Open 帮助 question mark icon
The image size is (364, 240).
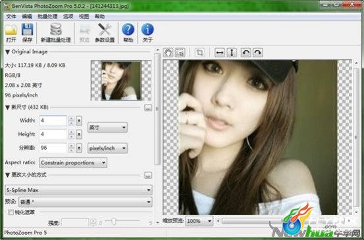click(x=128, y=33)
